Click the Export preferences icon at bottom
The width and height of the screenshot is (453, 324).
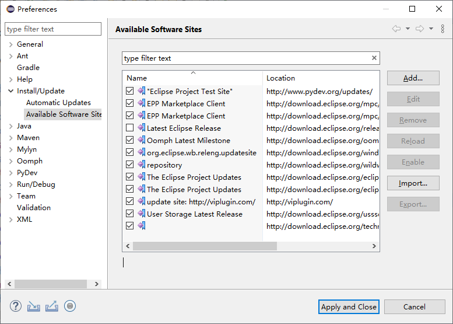click(52, 306)
